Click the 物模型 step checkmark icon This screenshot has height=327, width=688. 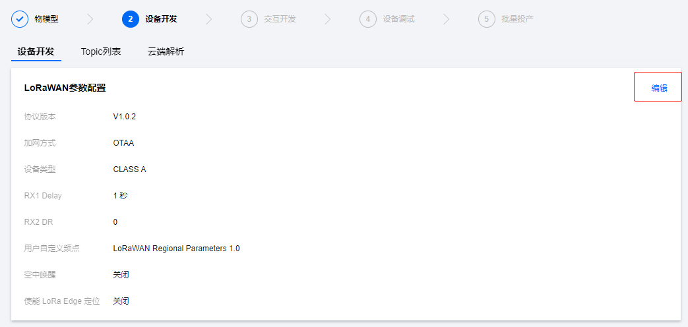[x=20, y=19]
